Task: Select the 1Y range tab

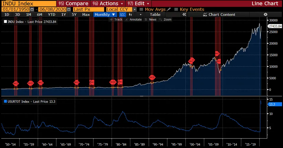Action: pos(64,15)
